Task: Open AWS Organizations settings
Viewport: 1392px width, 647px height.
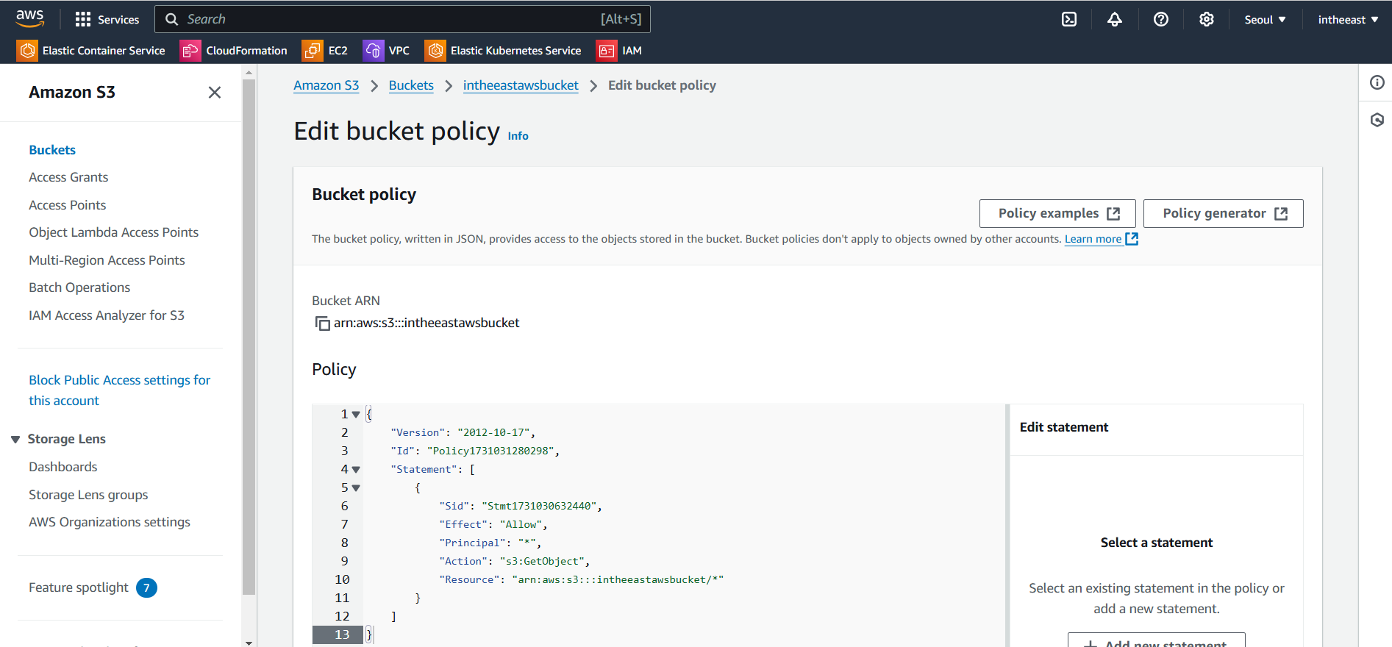Action: coord(110,522)
